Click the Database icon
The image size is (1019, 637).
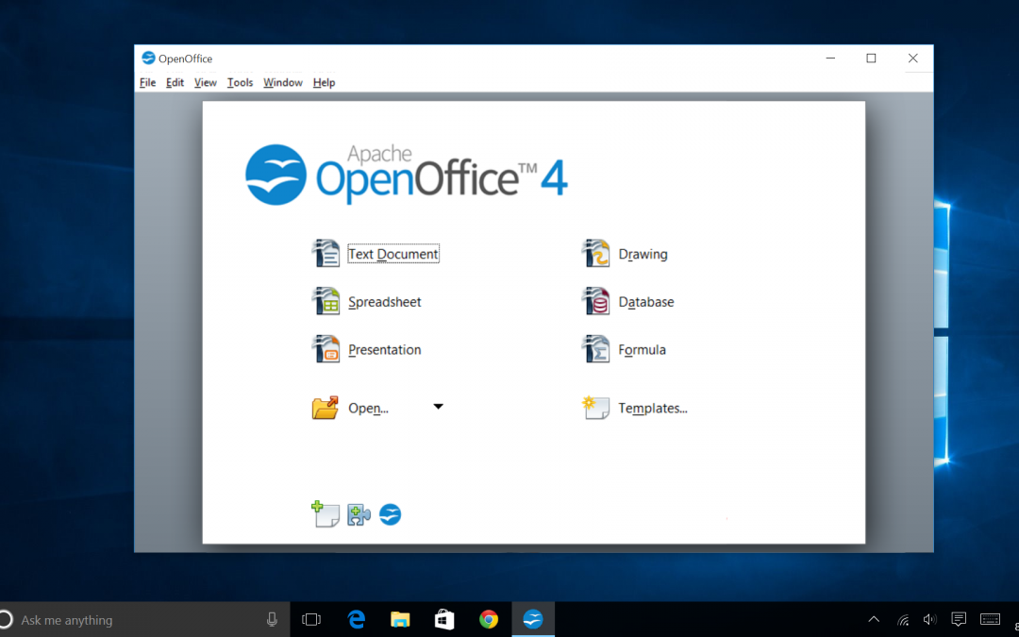[x=595, y=302]
